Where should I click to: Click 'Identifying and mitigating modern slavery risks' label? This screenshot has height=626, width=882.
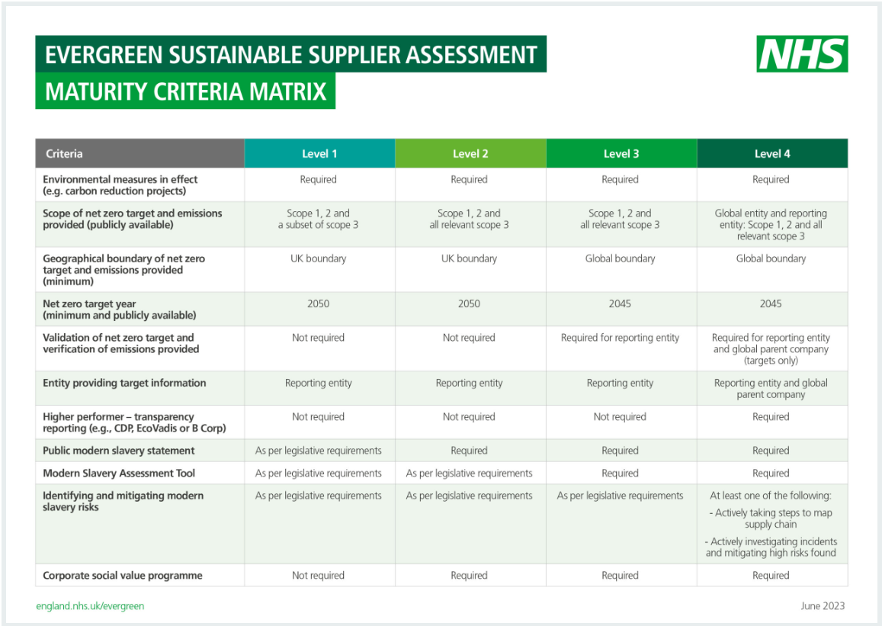coord(123,501)
